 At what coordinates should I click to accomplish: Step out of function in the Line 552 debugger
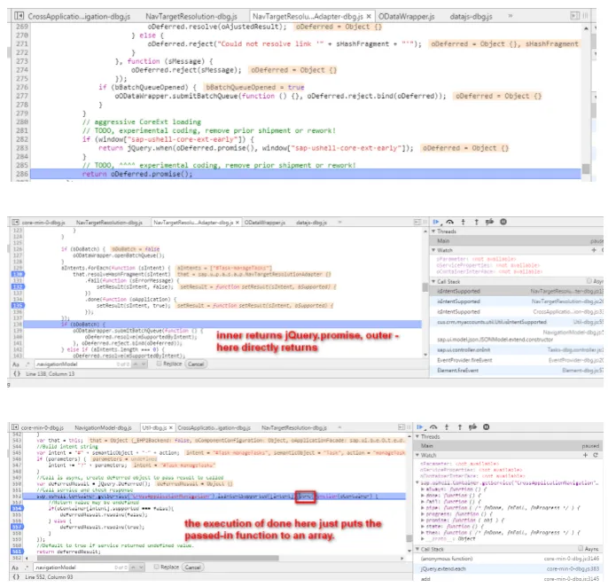(460, 427)
